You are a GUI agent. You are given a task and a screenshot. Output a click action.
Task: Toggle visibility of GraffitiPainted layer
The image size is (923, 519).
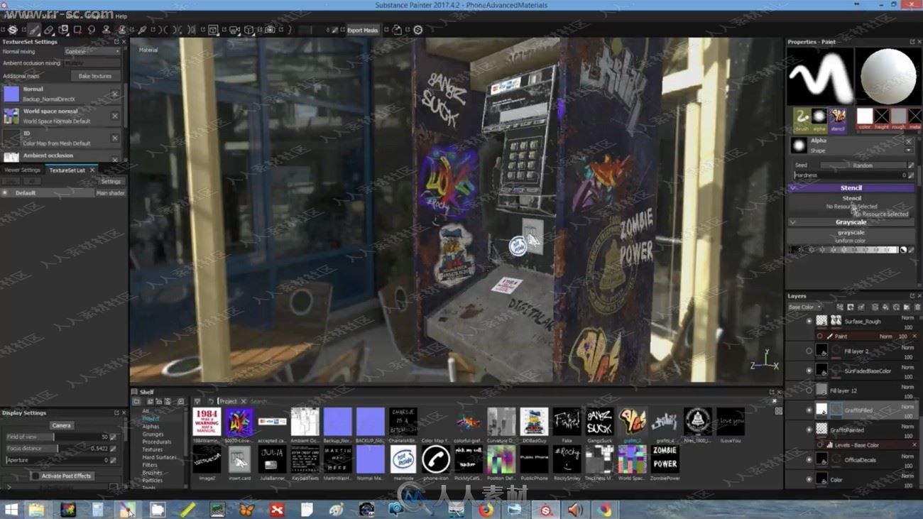[x=809, y=430]
